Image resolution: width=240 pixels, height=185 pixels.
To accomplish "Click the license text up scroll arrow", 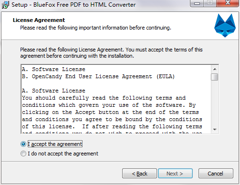I will pos(215,69).
